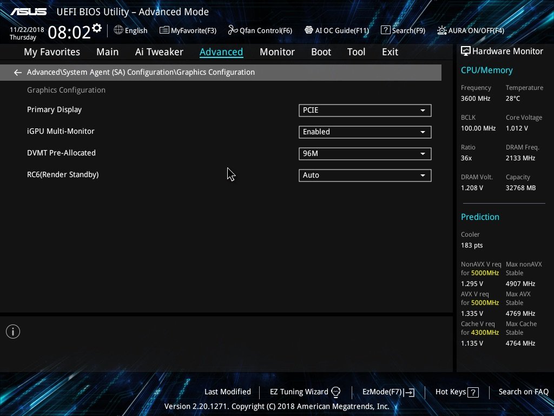The image size is (554, 416).
Task: Click the AI OC Guide chip icon
Action: point(309,30)
